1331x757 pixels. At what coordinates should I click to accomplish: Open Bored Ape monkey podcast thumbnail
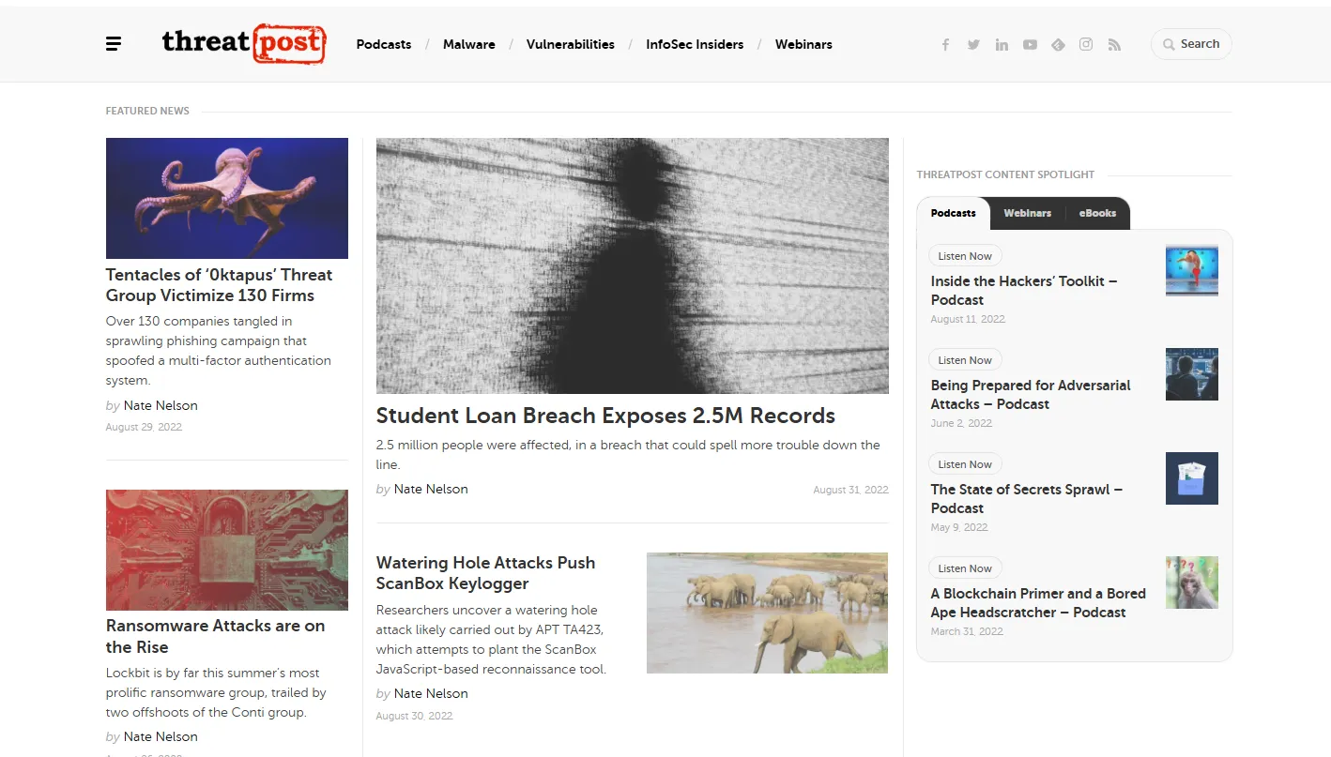tap(1192, 583)
